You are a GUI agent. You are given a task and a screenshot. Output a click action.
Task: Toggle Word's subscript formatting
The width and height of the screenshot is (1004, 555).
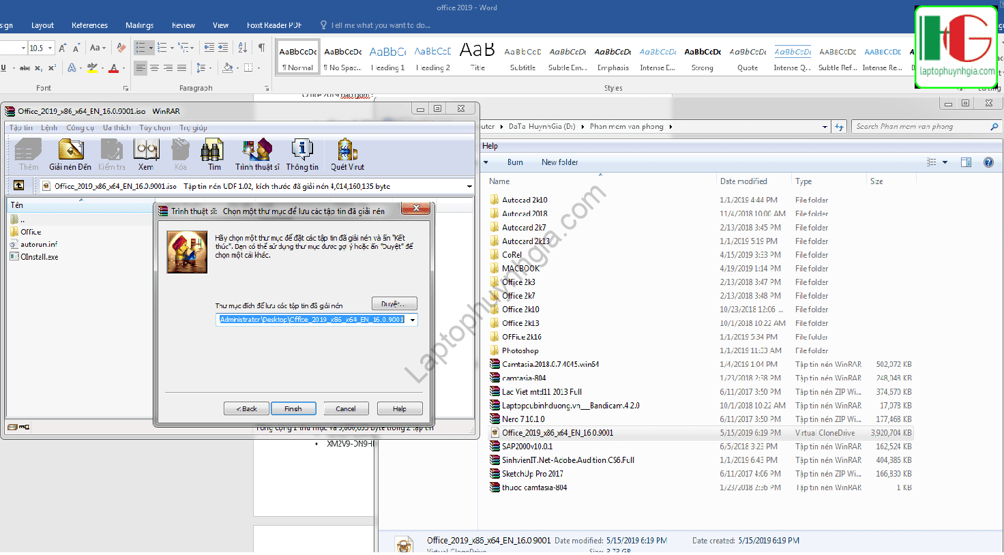point(38,68)
